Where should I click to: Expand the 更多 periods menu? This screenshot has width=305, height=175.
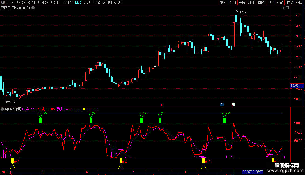click(118, 2)
